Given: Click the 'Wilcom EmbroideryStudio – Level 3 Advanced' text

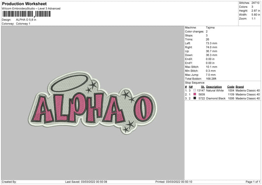Looking at the screenshot, I should pos(31,9).
